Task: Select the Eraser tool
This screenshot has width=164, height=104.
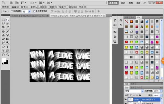Action: (3, 39)
